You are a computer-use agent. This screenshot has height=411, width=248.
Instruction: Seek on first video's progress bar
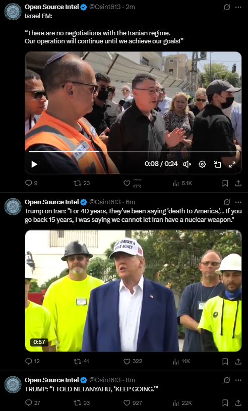133,151
